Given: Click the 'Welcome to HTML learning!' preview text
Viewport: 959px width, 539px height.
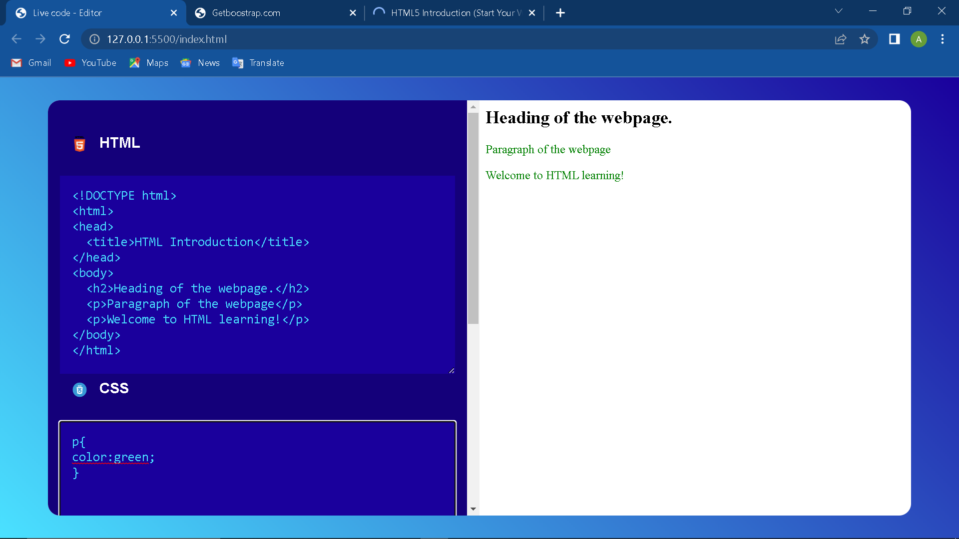Looking at the screenshot, I should pyautogui.click(x=554, y=175).
